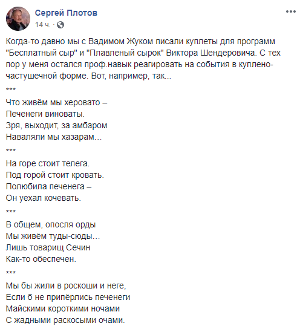Open the post options three-dots menu
300x329 pixels.
coord(290,11)
